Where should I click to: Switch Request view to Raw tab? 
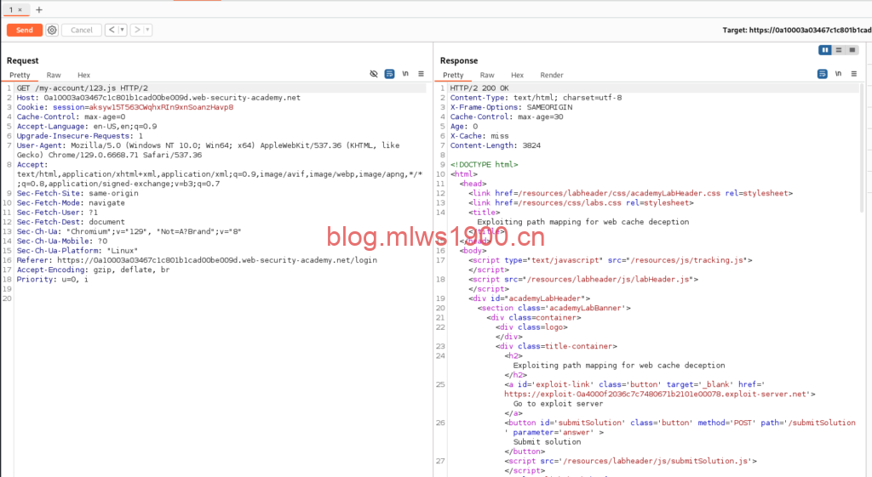pyautogui.click(x=54, y=75)
